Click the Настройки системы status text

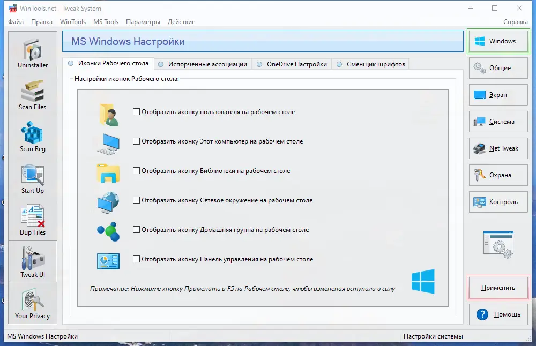[433, 336]
